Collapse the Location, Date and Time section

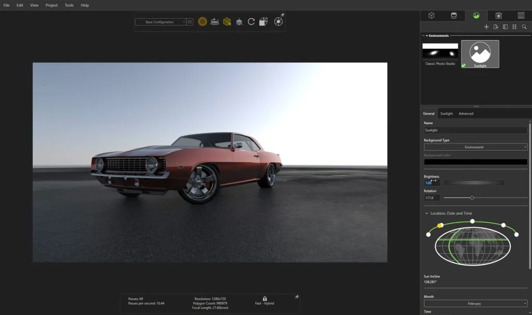click(x=427, y=213)
